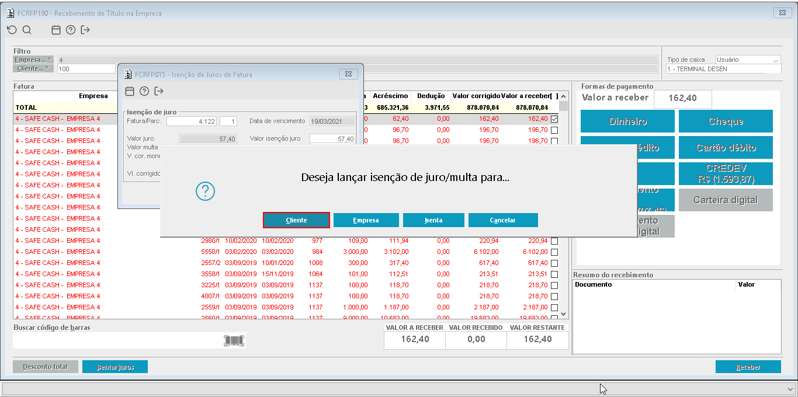Select Cartão débito payment method
The height and width of the screenshot is (397, 798).
pos(726,148)
